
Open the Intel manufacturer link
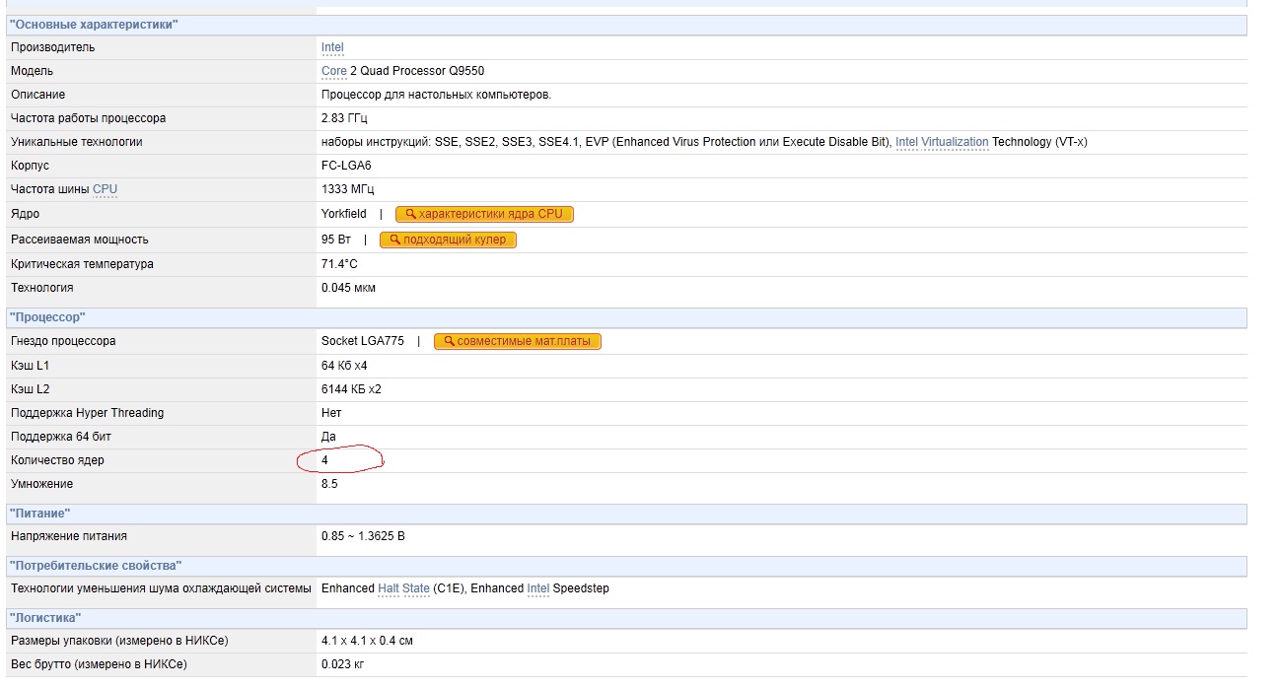pos(332,47)
